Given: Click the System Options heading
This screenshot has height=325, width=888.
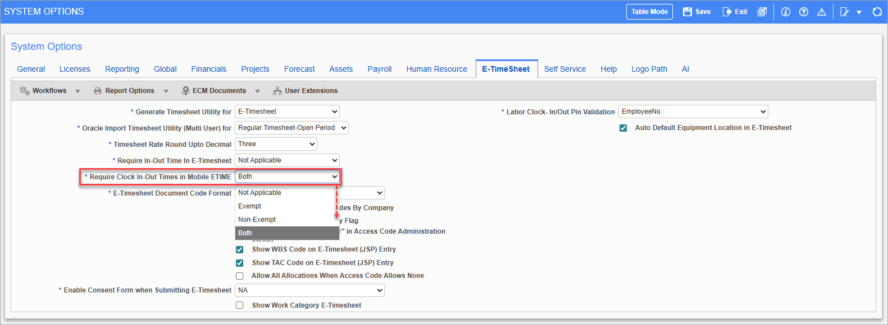Looking at the screenshot, I should (47, 47).
